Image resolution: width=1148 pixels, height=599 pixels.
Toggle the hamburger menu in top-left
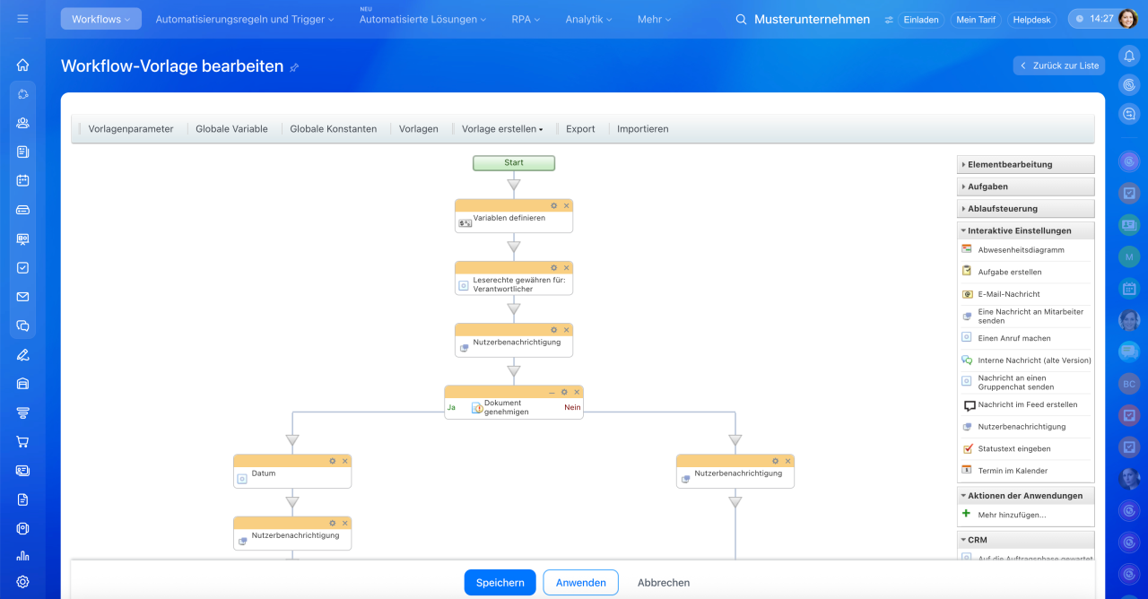[22, 19]
